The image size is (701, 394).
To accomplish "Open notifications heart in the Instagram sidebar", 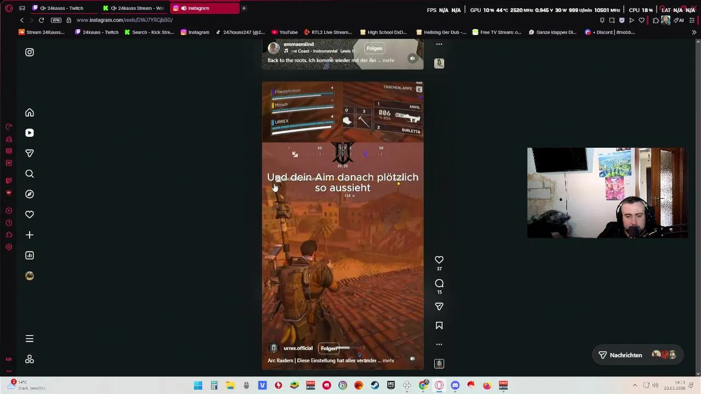I will pyautogui.click(x=30, y=215).
